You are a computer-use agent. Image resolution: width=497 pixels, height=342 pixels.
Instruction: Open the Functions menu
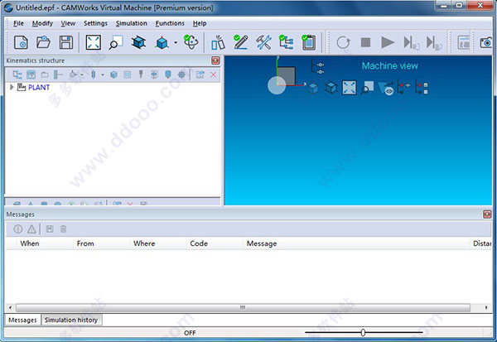tap(170, 23)
